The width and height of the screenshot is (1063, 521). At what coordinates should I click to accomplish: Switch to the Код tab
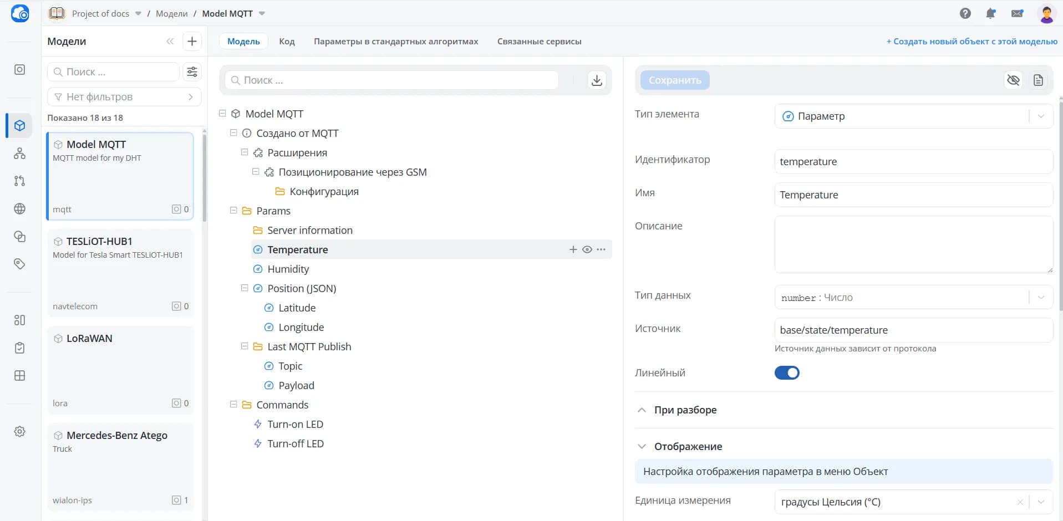tap(287, 41)
